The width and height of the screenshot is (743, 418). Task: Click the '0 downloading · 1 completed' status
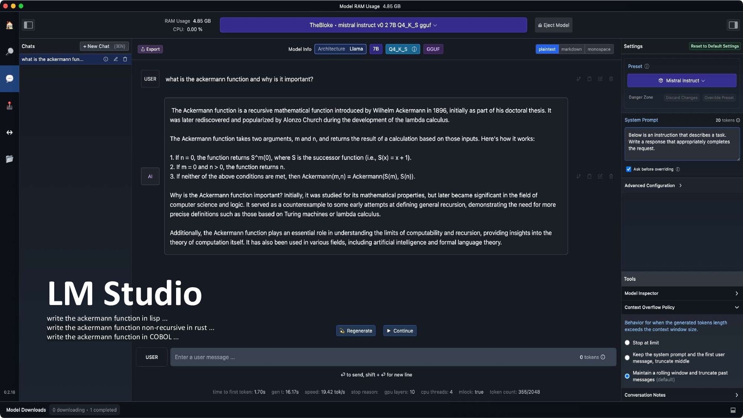pos(84,410)
